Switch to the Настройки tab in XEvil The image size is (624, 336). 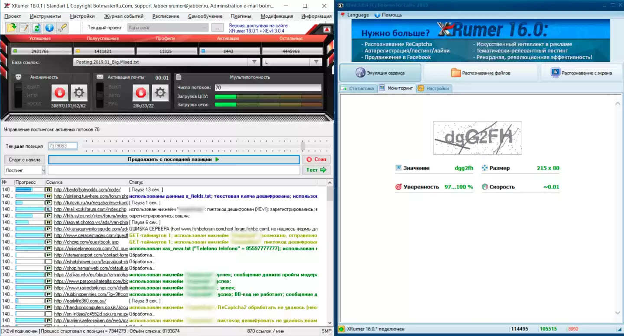434,88
